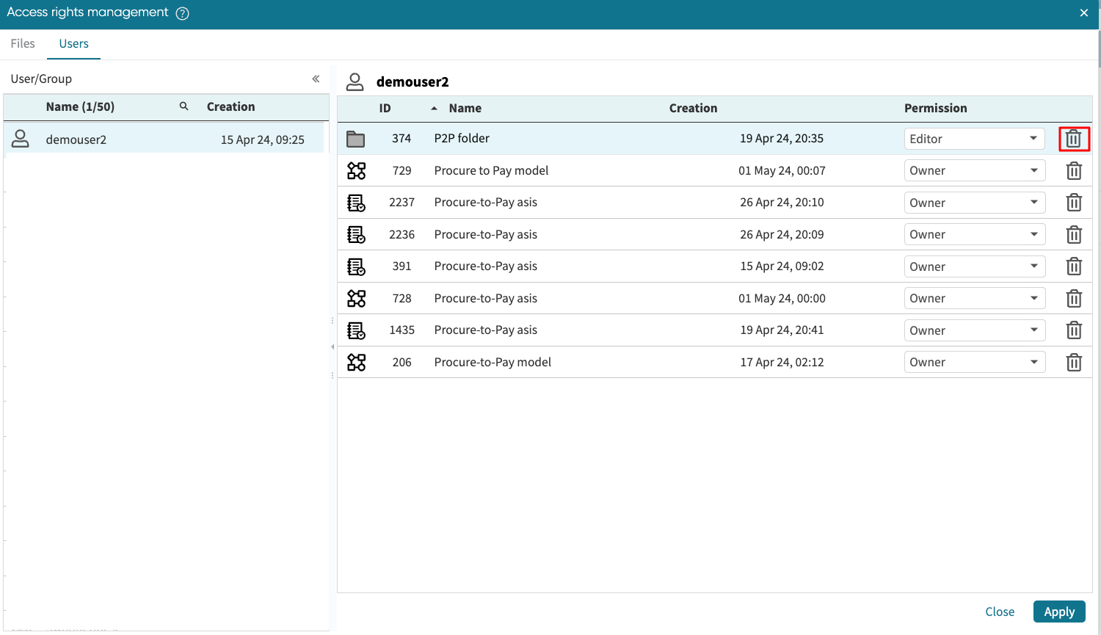Click the P2P folder icon
Viewport: 1101px width, 635px height.
point(356,139)
